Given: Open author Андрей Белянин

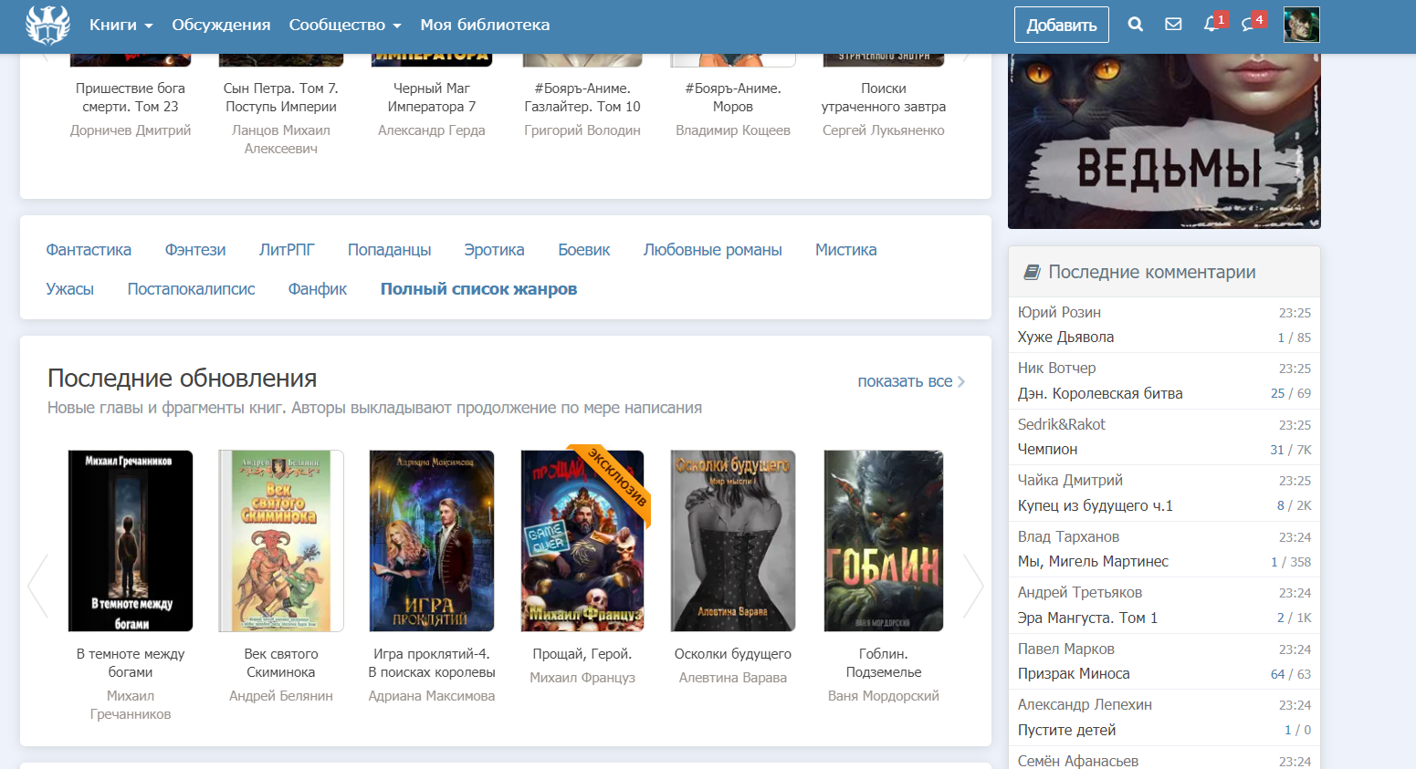Looking at the screenshot, I should point(281,696).
